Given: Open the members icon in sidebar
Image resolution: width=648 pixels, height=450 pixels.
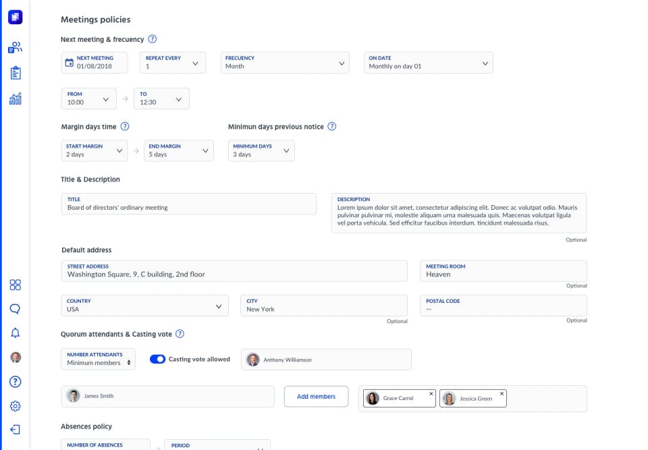Looking at the screenshot, I should (x=16, y=47).
